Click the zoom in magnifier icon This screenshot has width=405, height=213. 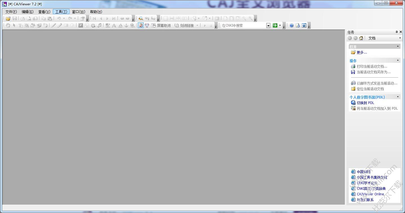pyautogui.click(x=250, y=18)
